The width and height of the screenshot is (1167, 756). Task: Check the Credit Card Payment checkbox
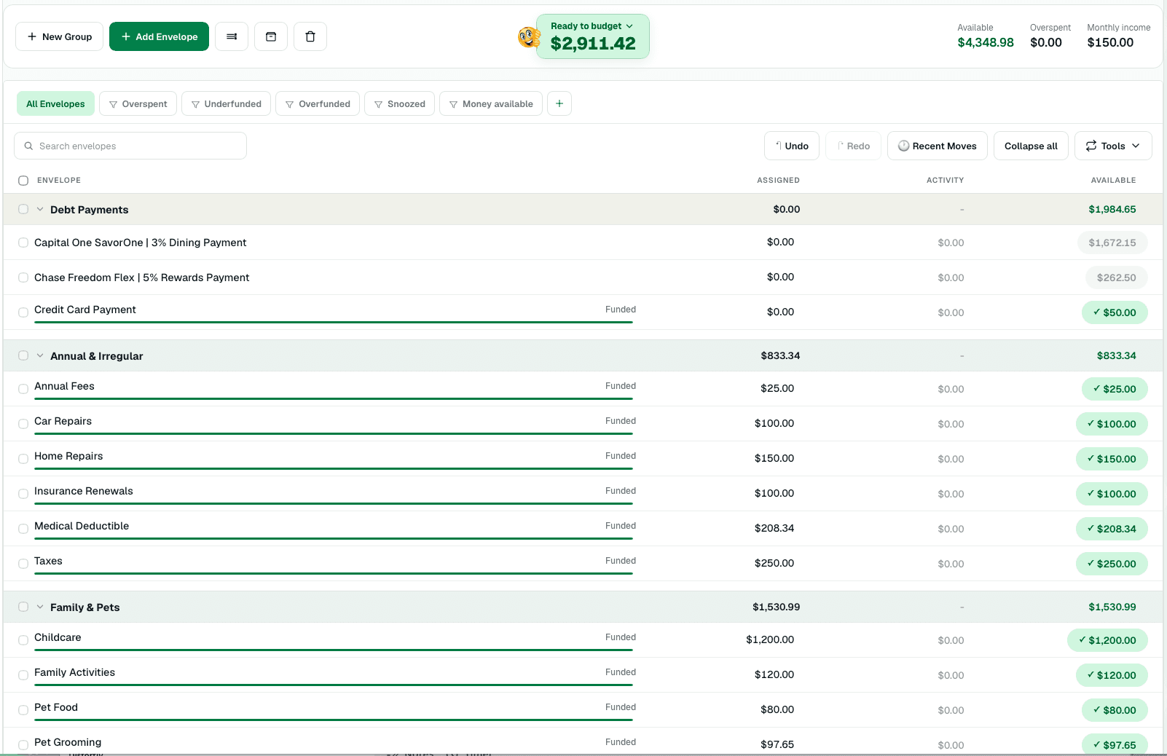(23, 312)
